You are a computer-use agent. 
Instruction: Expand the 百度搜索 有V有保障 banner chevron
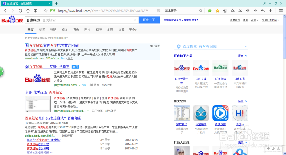(x=246, y=47)
